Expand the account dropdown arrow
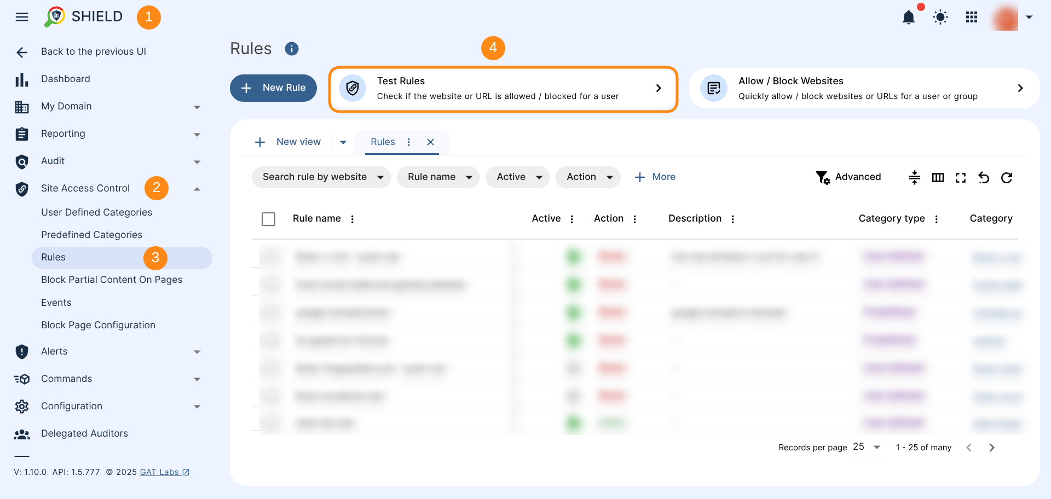This screenshot has width=1051, height=499. pyautogui.click(x=1029, y=18)
